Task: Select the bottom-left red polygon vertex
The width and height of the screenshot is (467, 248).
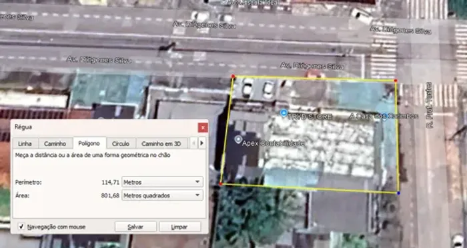Action: coord(221,184)
